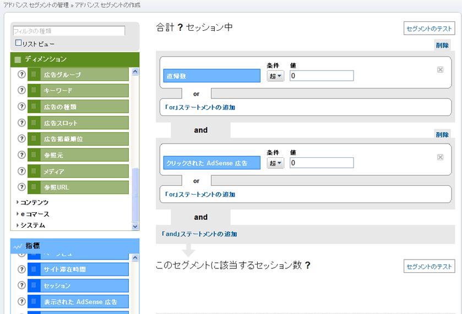The height and width of the screenshot is (314, 462).
Task: Click the drag handle of 参照元 item
Action: [x=34, y=155]
